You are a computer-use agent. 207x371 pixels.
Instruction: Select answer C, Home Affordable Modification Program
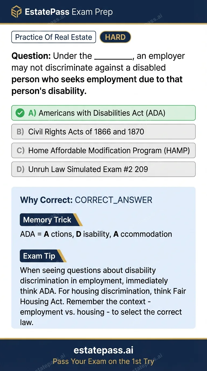(103, 150)
